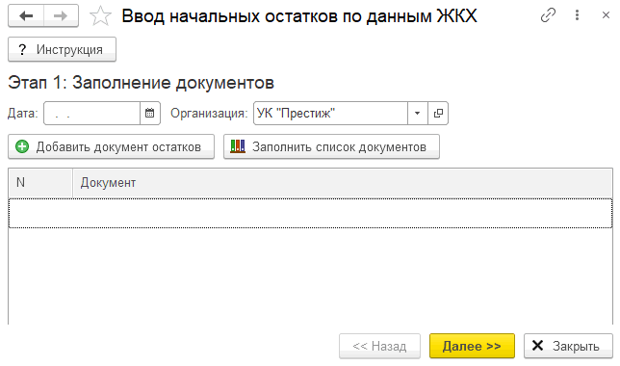Viewport: 620px width, 366px height.
Task: Click the Организация field showing УК "Престиж"
Action: [330, 113]
